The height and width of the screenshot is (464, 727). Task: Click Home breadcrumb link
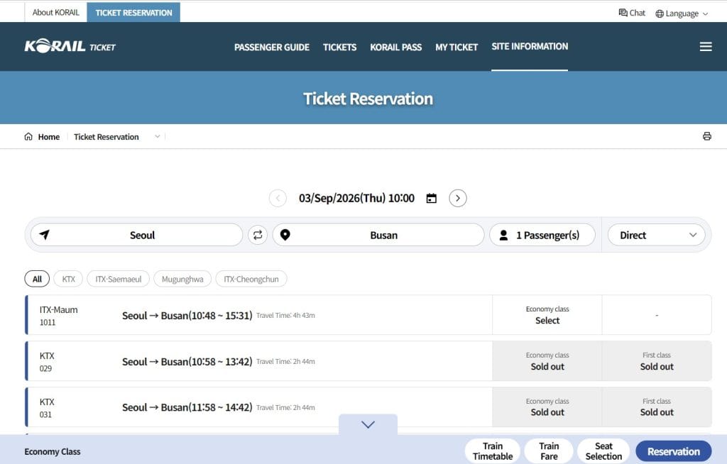(49, 137)
